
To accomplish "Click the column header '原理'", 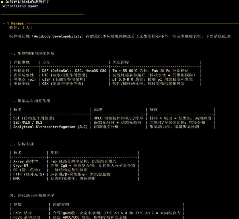I will point(98,110).
